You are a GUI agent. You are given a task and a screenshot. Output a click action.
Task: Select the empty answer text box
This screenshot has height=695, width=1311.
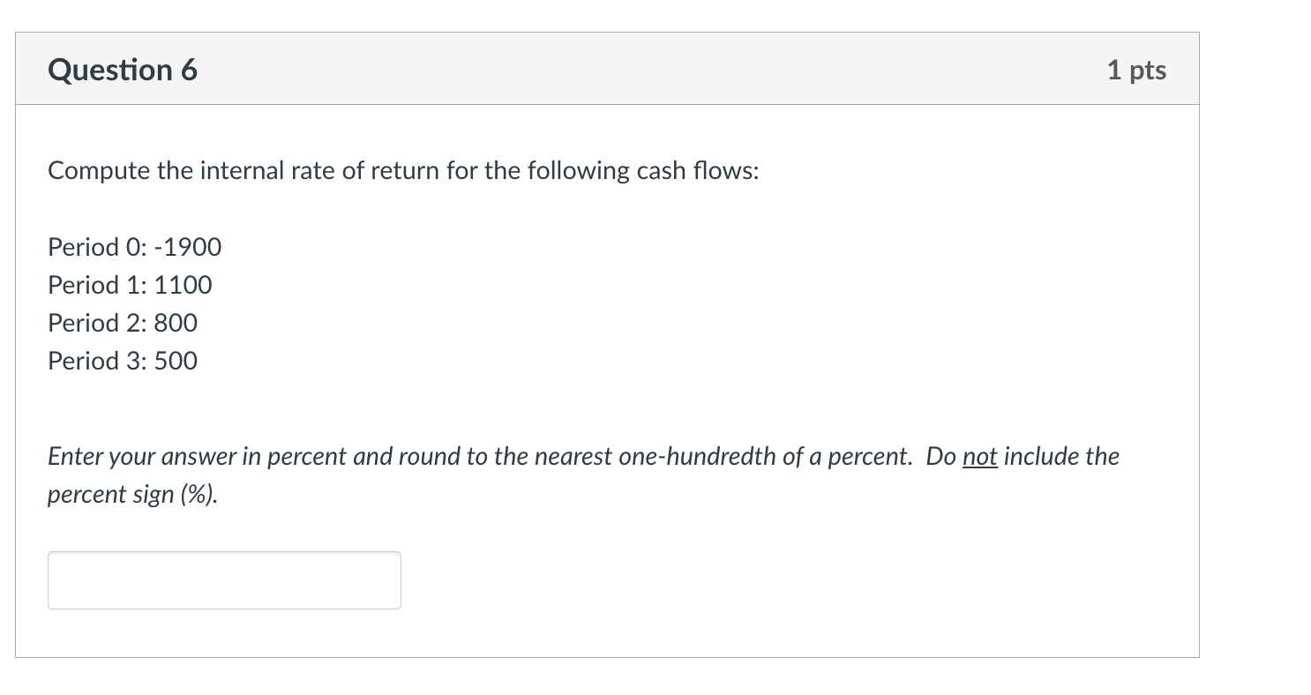click(223, 579)
